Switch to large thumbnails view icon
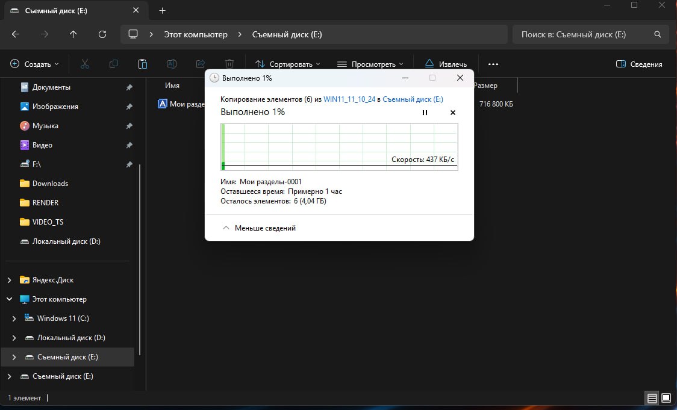 [x=666, y=398]
